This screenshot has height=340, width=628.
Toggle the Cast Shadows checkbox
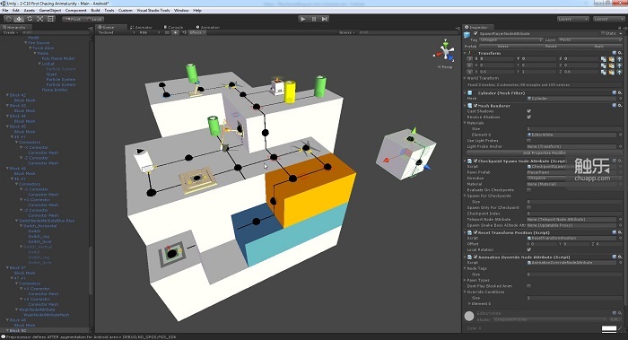(528, 111)
